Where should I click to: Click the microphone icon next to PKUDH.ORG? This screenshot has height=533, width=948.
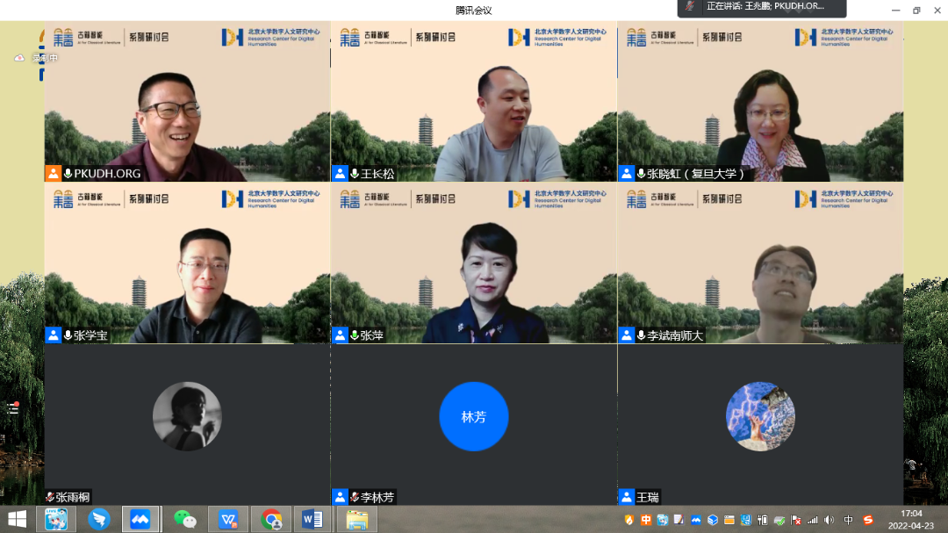click(x=68, y=174)
